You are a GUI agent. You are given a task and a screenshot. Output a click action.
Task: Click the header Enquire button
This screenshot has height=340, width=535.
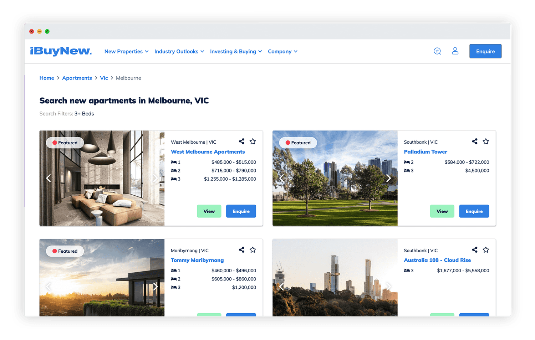click(485, 51)
